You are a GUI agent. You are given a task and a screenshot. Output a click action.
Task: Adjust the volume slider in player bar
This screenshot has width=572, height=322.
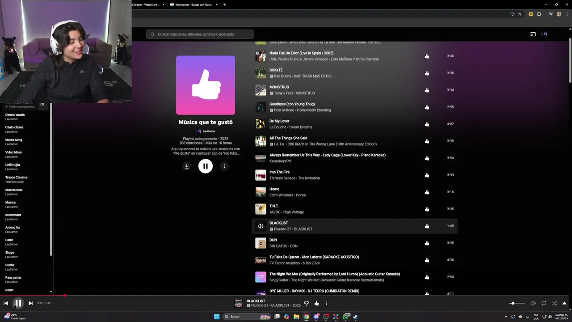pos(517,303)
